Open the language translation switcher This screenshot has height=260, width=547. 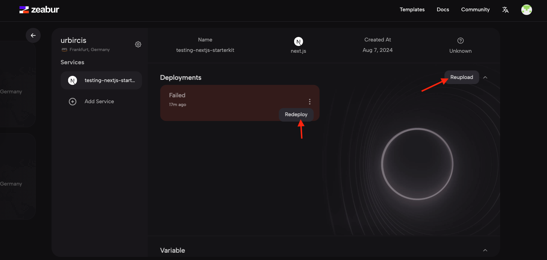point(505,10)
